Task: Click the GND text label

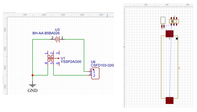Action: [32, 90]
